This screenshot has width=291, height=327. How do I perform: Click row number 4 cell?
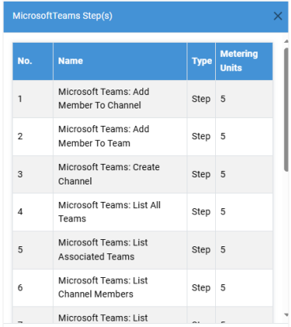coord(32,212)
